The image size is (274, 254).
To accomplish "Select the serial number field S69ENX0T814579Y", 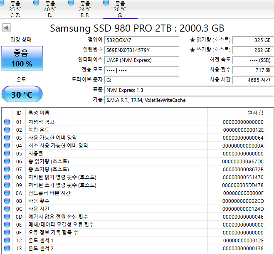I will pyautogui.click(x=141, y=50).
